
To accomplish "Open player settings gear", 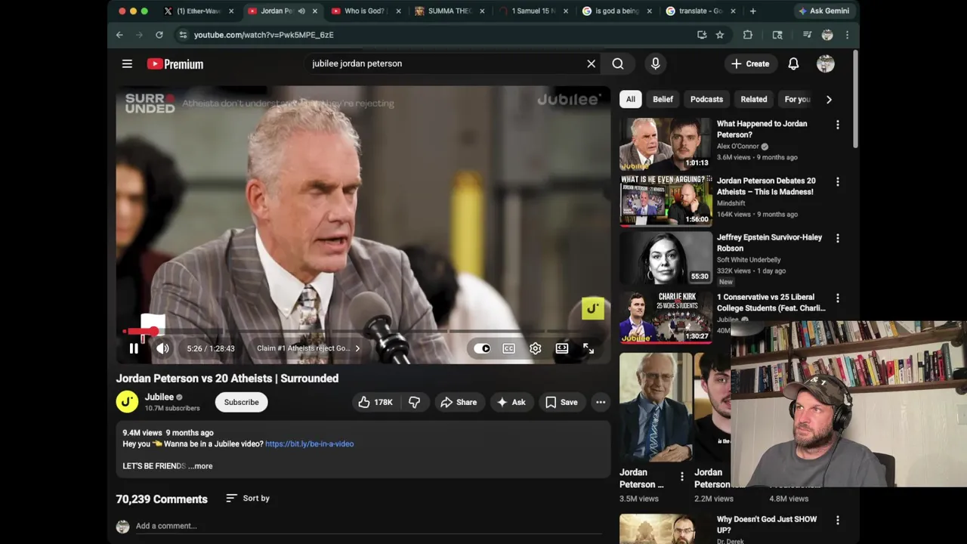I will [x=535, y=348].
